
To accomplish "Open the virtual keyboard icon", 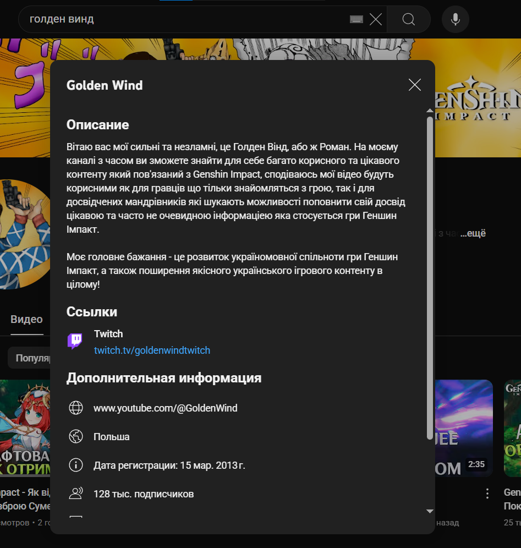I will click(x=357, y=19).
